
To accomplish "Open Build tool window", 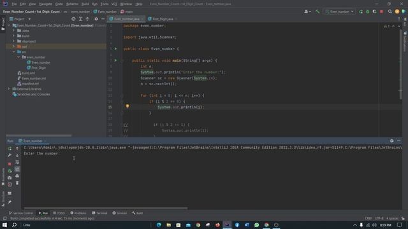I will click(137, 213).
